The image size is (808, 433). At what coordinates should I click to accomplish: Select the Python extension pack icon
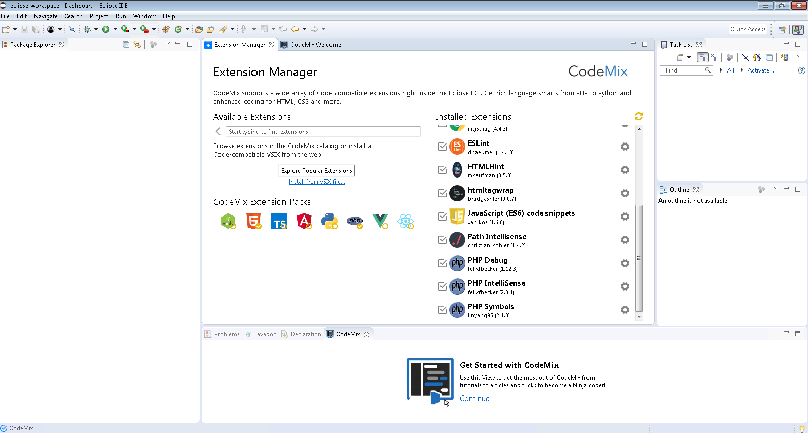coord(329,221)
